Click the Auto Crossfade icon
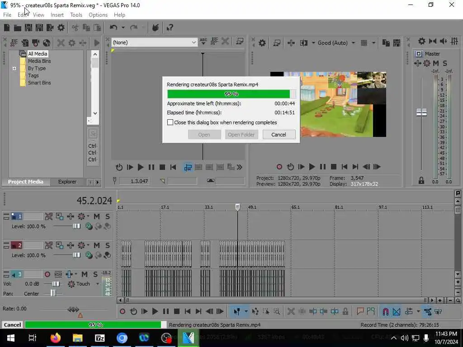463x347 pixels. 397,311
